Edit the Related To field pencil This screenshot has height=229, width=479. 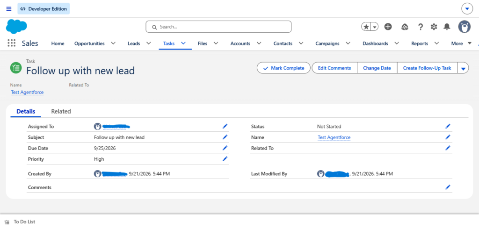pyautogui.click(x=448, y=148)
